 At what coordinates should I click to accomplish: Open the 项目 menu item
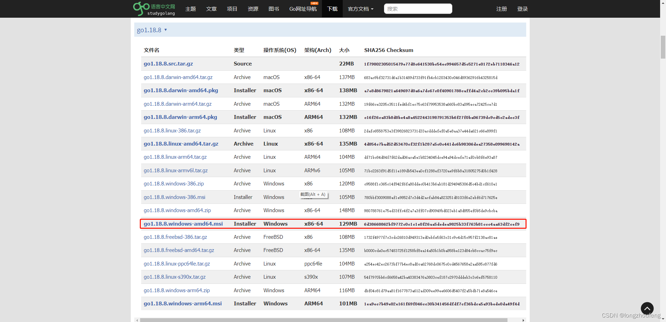click(232, 9)
